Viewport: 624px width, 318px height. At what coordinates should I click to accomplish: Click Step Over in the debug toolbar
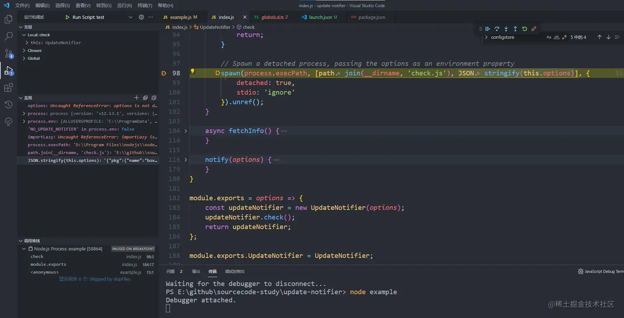(497, 29)
